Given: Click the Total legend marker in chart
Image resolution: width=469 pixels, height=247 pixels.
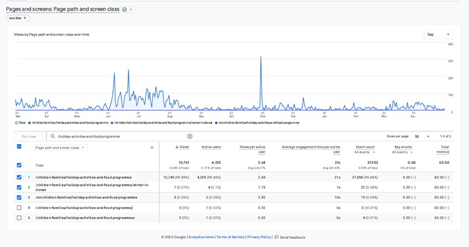Looking at the screenshot, I should pos(17,123).
